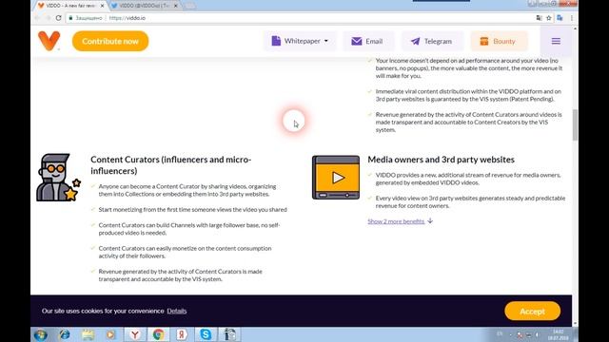This screenshot has height=342, width=609.
Task: Click the Email envelope icon
Action: click(357, 41)
